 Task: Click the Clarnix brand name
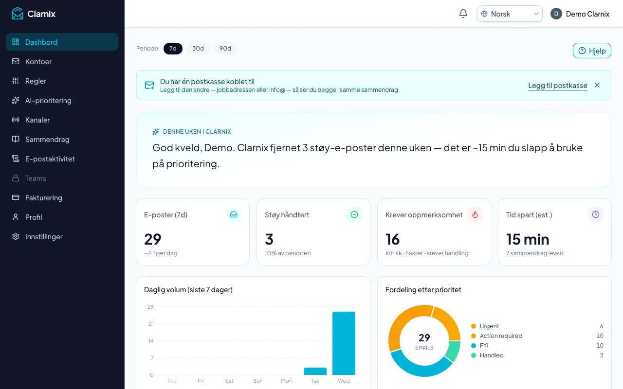click(41, 14)
